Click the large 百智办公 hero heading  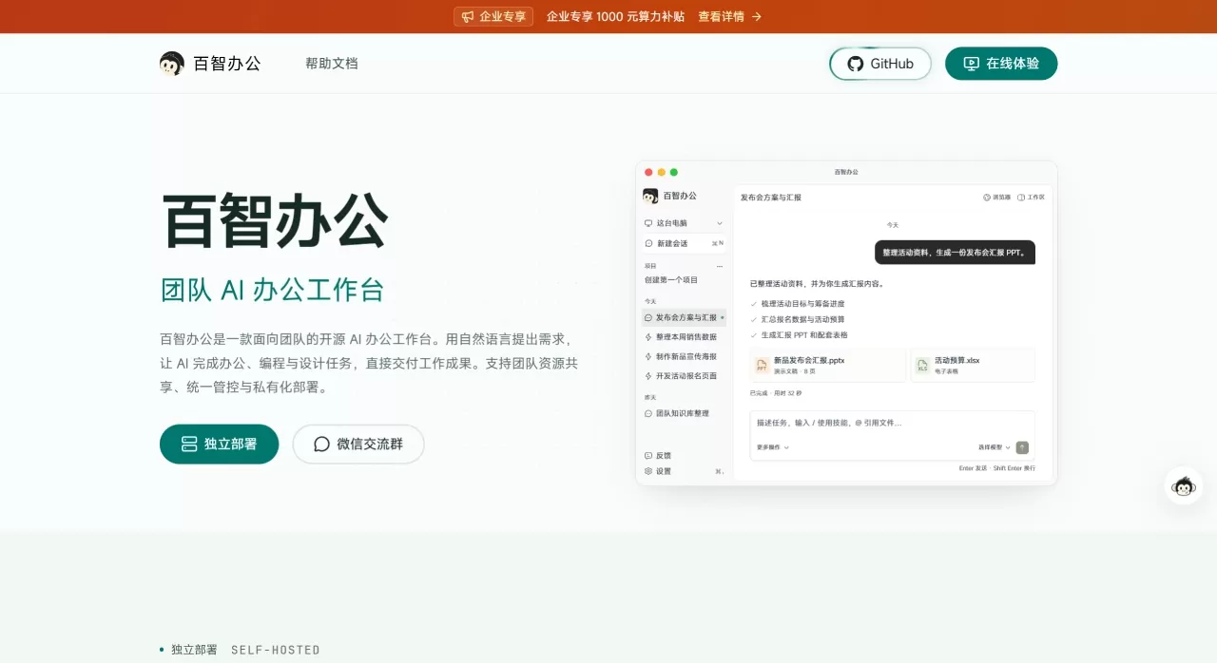(x=275, y=221)
